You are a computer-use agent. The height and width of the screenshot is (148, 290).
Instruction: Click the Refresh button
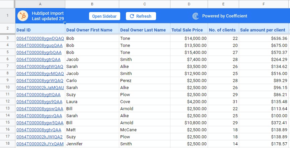141,16
